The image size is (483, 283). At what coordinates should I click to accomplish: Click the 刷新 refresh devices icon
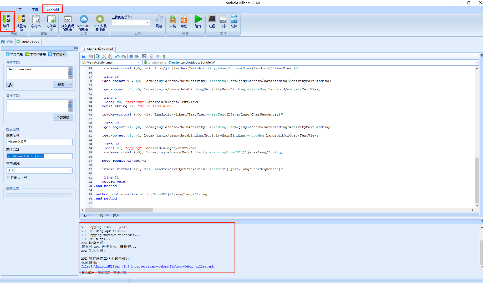(x=159, y=21)
